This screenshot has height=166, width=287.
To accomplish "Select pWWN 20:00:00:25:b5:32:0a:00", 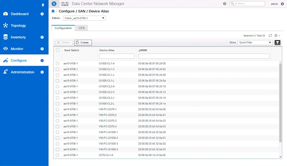I will [x=152, y=132].
